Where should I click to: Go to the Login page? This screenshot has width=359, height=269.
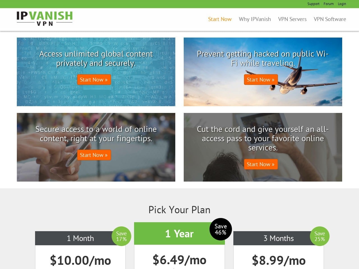(x=342, y=4)
